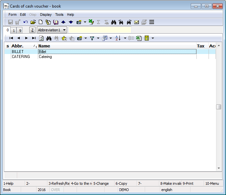Select the BILLET abbreviation cell
The image size is (226, 195).
click(x=24, y=52)
